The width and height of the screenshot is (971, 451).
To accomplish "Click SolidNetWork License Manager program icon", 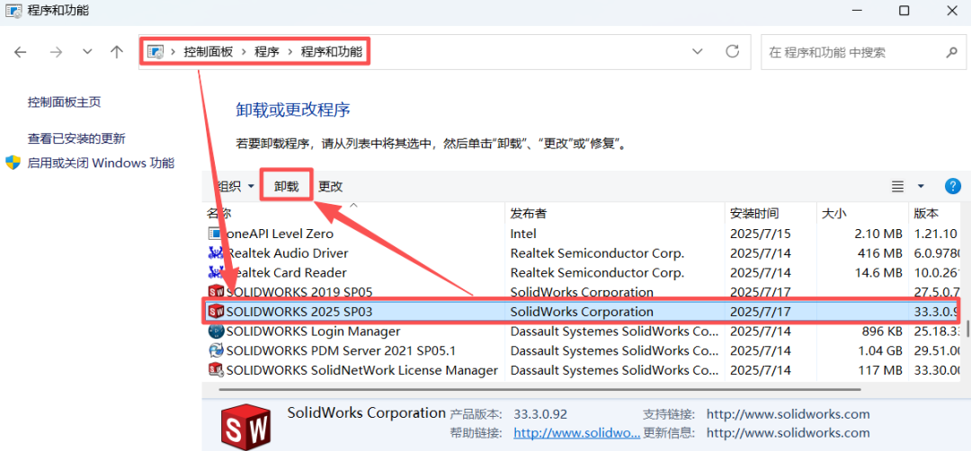I will click(x=216, y=370).
